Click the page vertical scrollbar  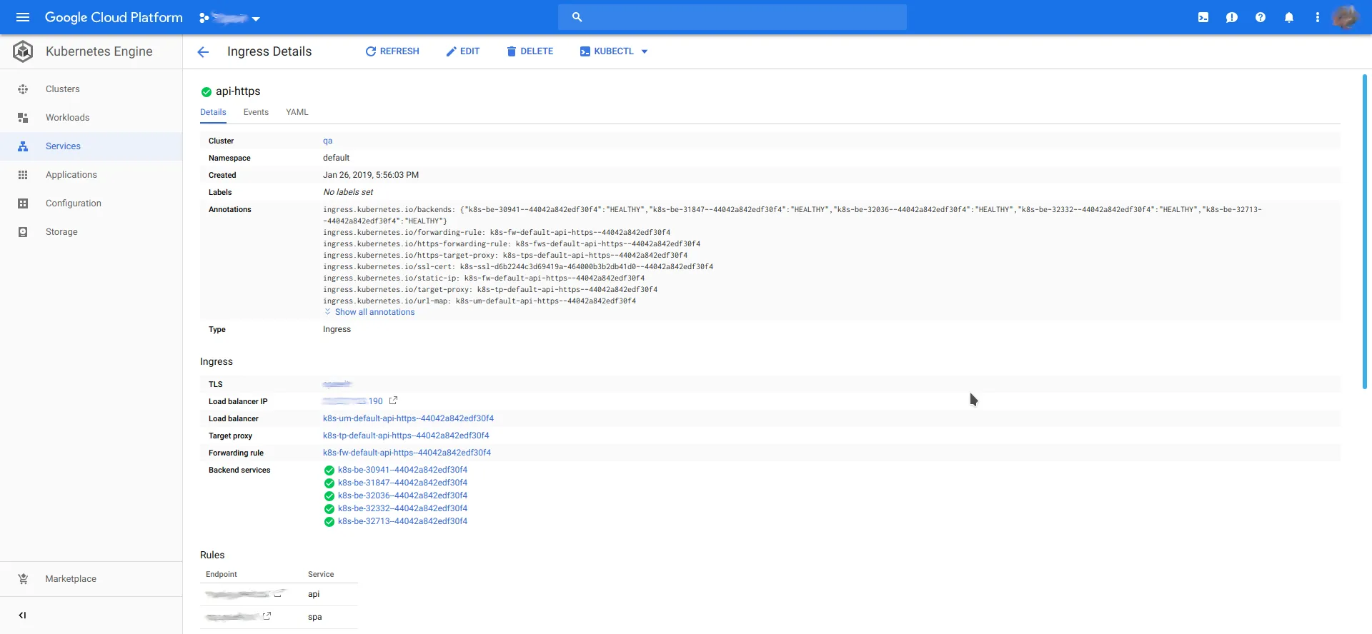[x=1365, y=231]
